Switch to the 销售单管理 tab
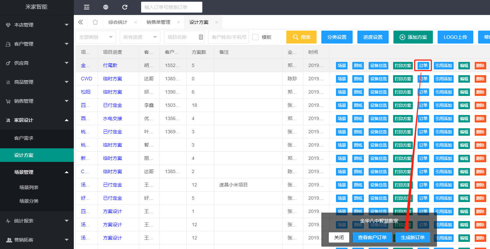 coord(158,22)
